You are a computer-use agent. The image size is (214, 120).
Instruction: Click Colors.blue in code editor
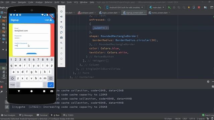point(110,48)
